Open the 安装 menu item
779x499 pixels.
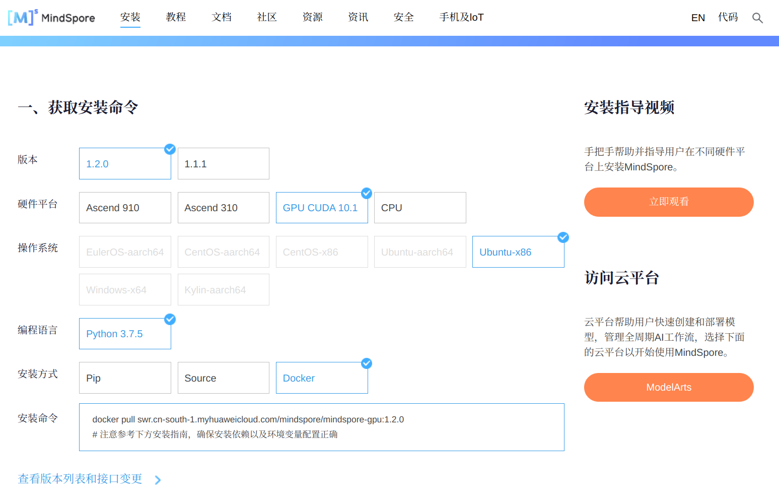pos(130,17)
